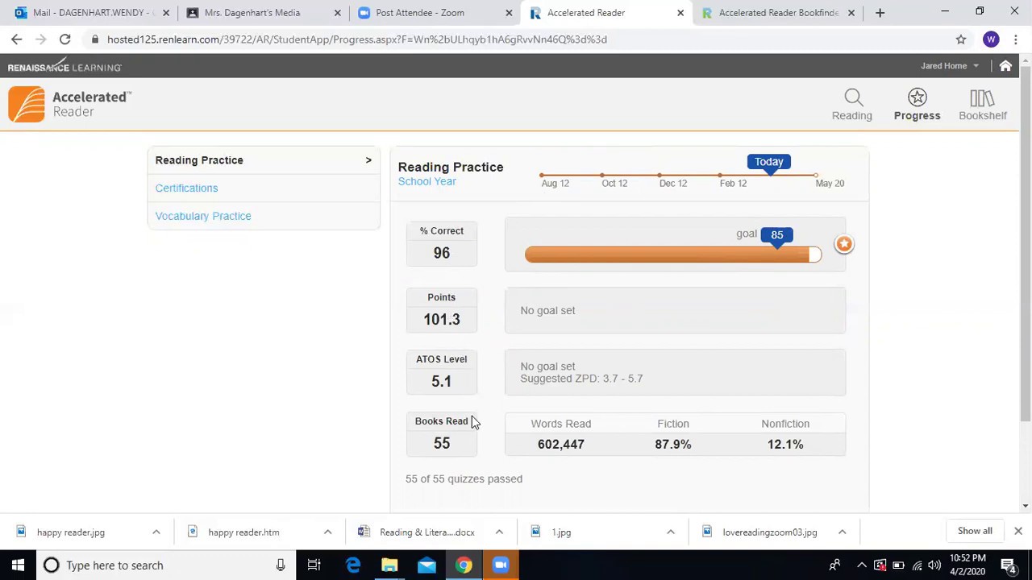The width and height of the screenshot is (1032, 580).
Task: Show hidden tray icons
Action: pos(861,565)
